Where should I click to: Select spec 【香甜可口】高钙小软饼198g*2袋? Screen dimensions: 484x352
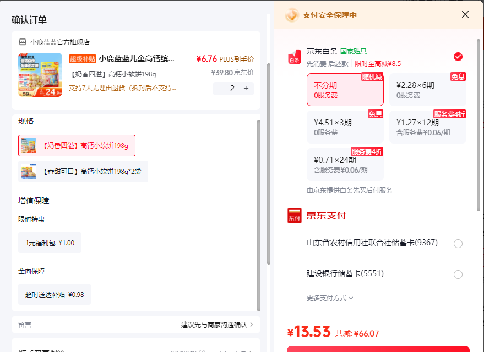(x=83, y=172)
